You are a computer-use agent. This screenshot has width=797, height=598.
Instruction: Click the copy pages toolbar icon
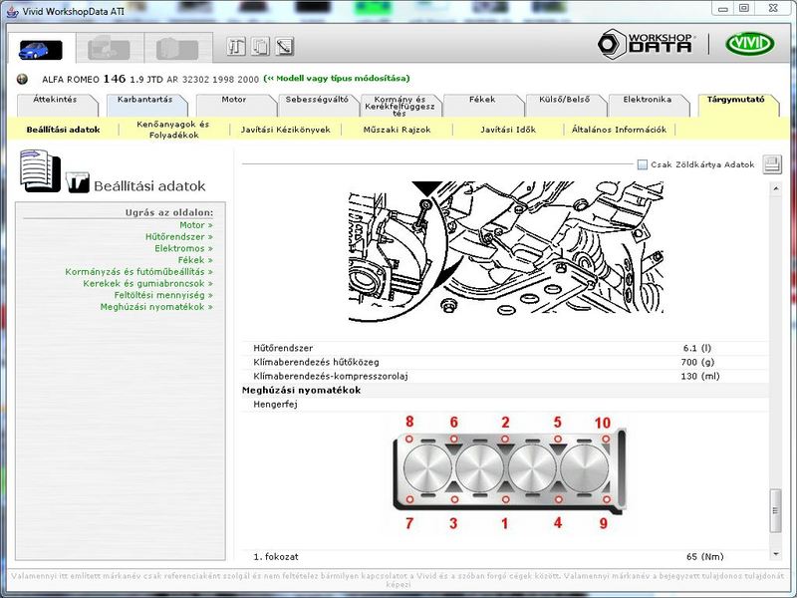pyautogui.click(x=260, y=47)
